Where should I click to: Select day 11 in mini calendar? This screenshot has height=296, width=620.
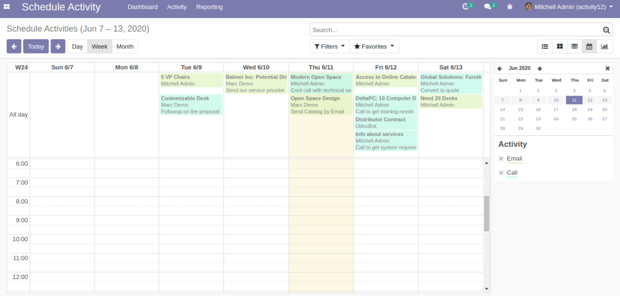pos(574,100)
